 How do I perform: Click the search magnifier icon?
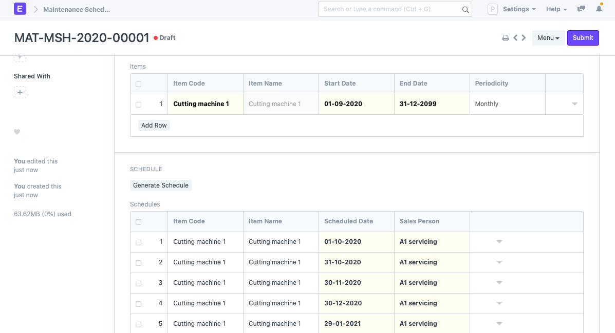click(x=465, y=9)
